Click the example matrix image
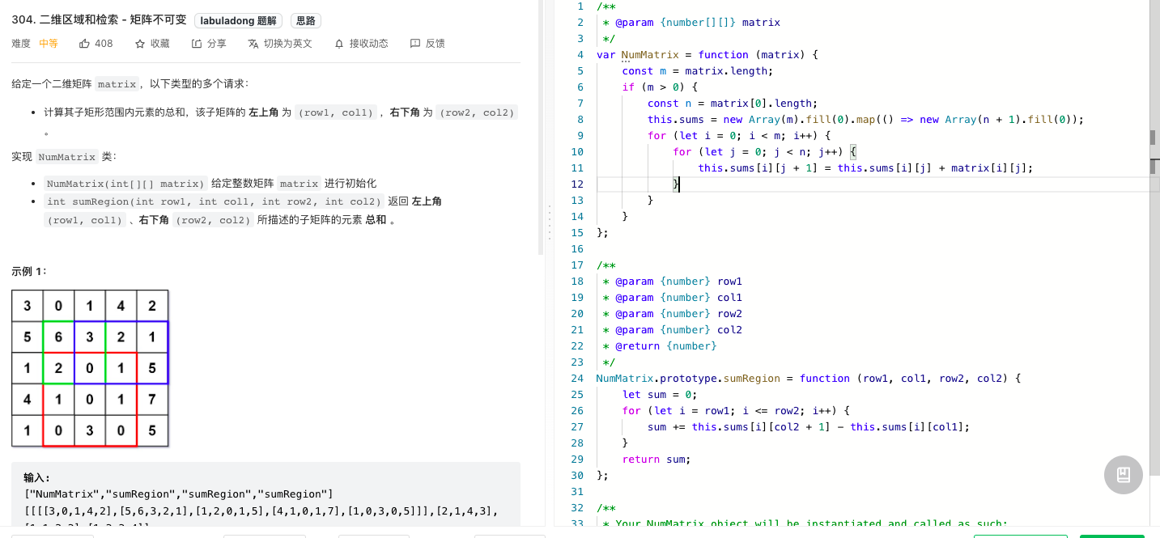The height and width of the screenshot is (538, 1160). pos(90,368)
